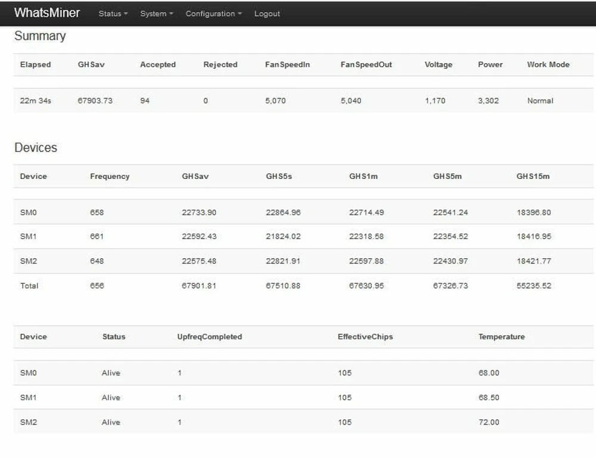Screen dimensions: 596x458
Task: Select Total frequency value 656
Action: pos(97,286)
